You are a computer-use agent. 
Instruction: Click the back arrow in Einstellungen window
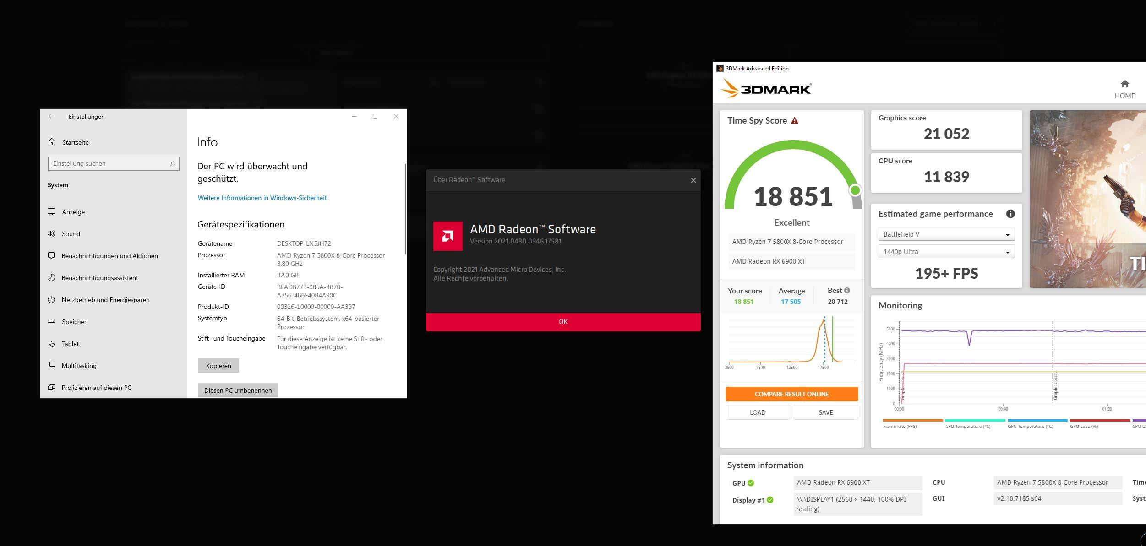[x=51, y=116]
